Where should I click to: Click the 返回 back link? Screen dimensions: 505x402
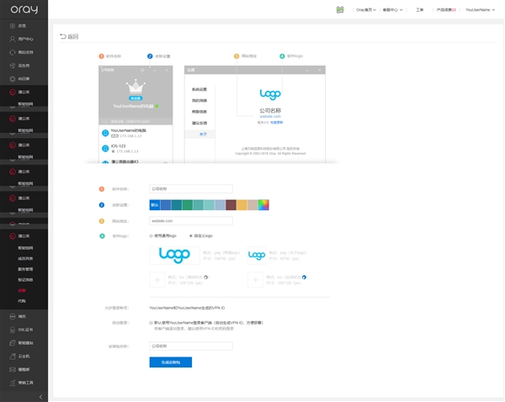(x=69, y=37)
